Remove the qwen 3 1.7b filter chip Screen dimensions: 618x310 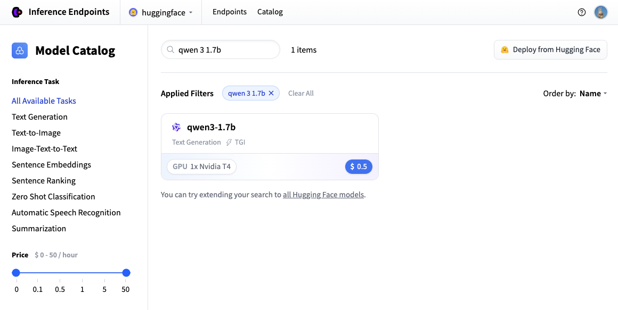(271, 93)
